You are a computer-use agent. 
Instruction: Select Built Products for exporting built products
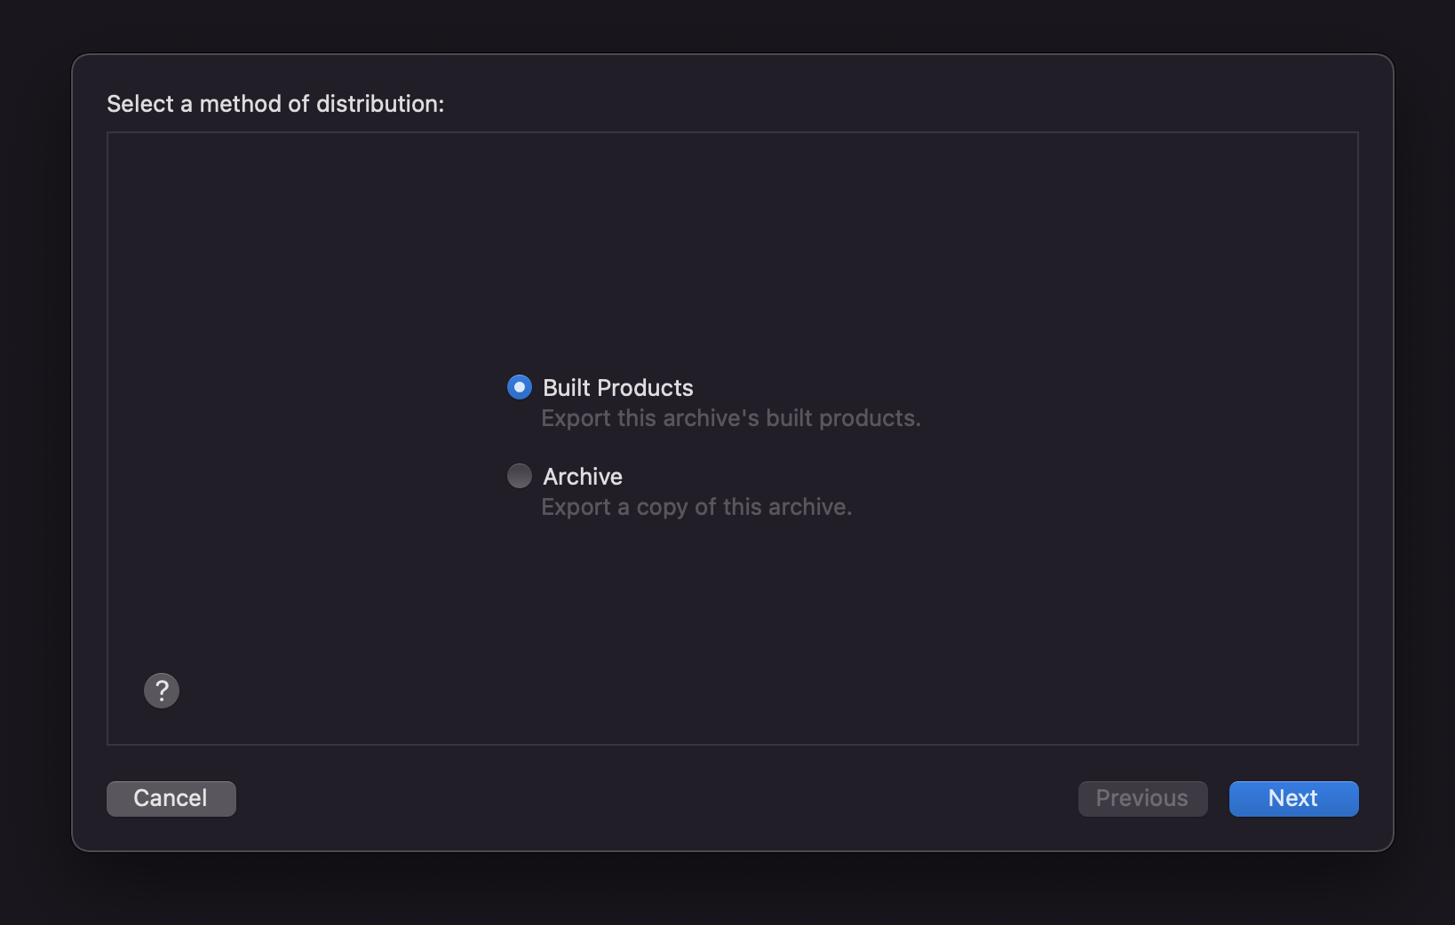tap(519, 387)
